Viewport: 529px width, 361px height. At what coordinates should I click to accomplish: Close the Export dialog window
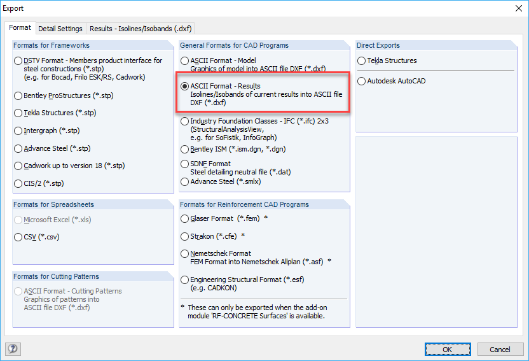click(x=515, y=10)
